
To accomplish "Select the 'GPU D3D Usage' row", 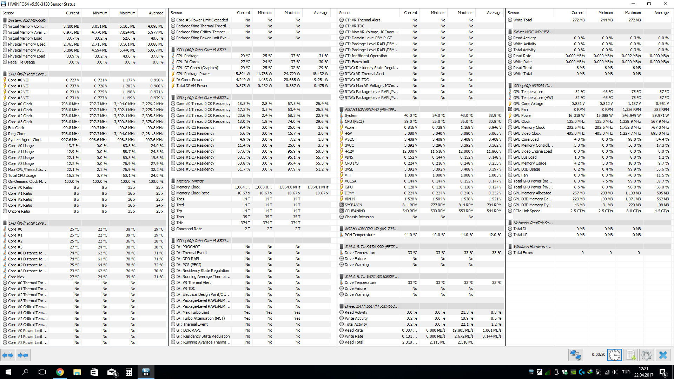I will click(589, 169).
